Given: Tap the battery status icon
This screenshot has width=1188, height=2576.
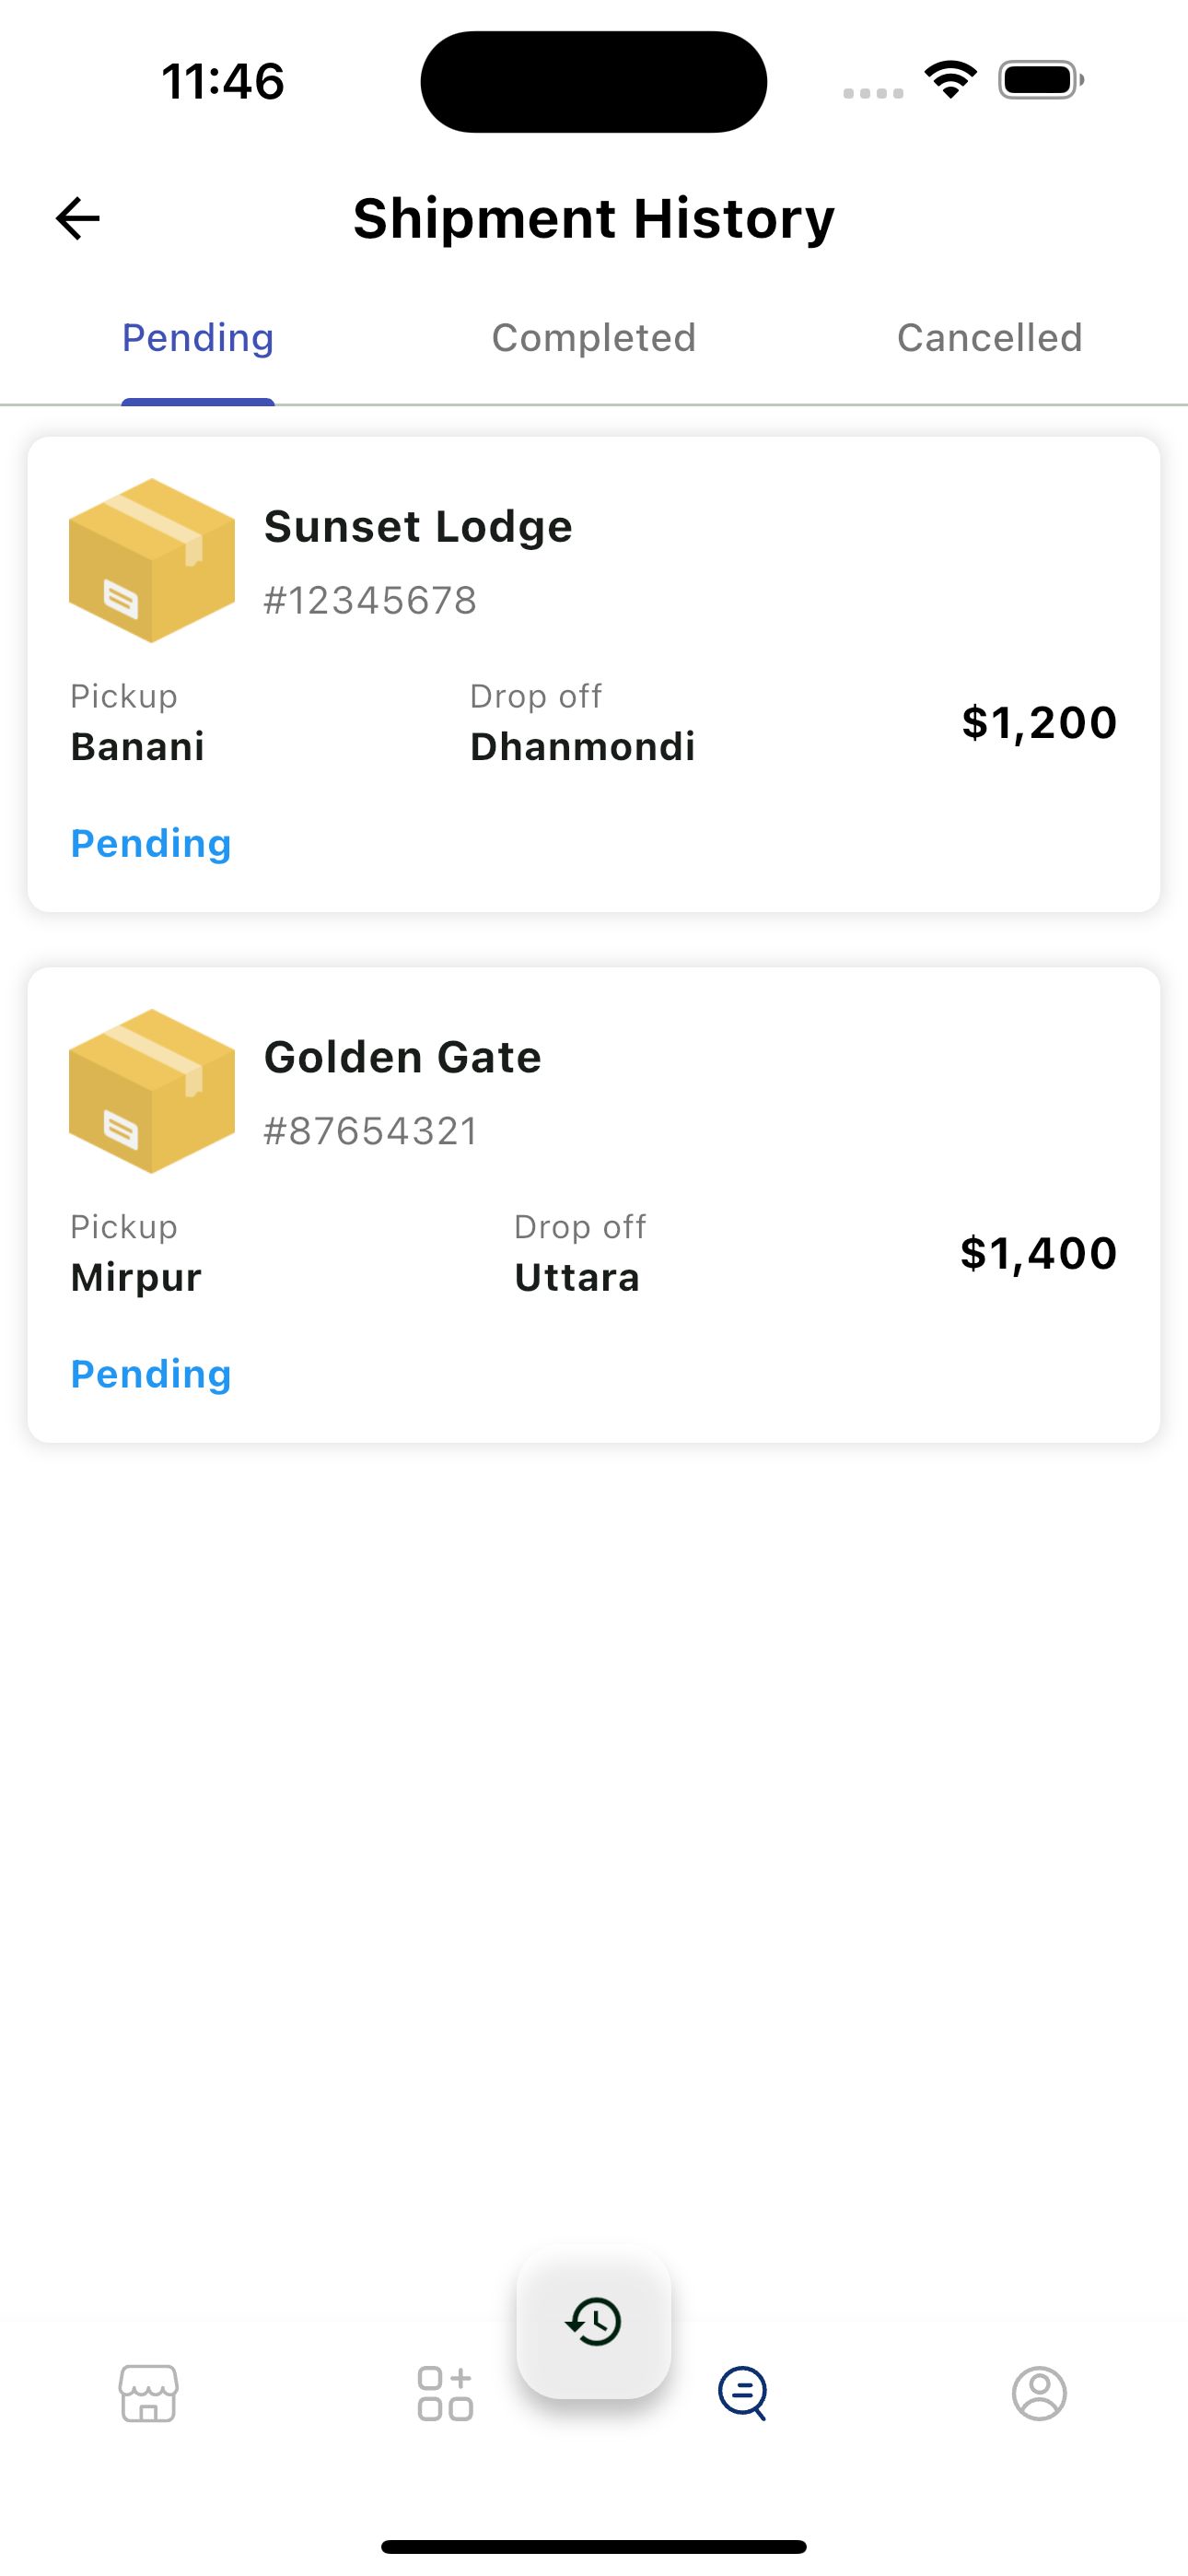Looking at the screenshot, I should click(1040, 80).
